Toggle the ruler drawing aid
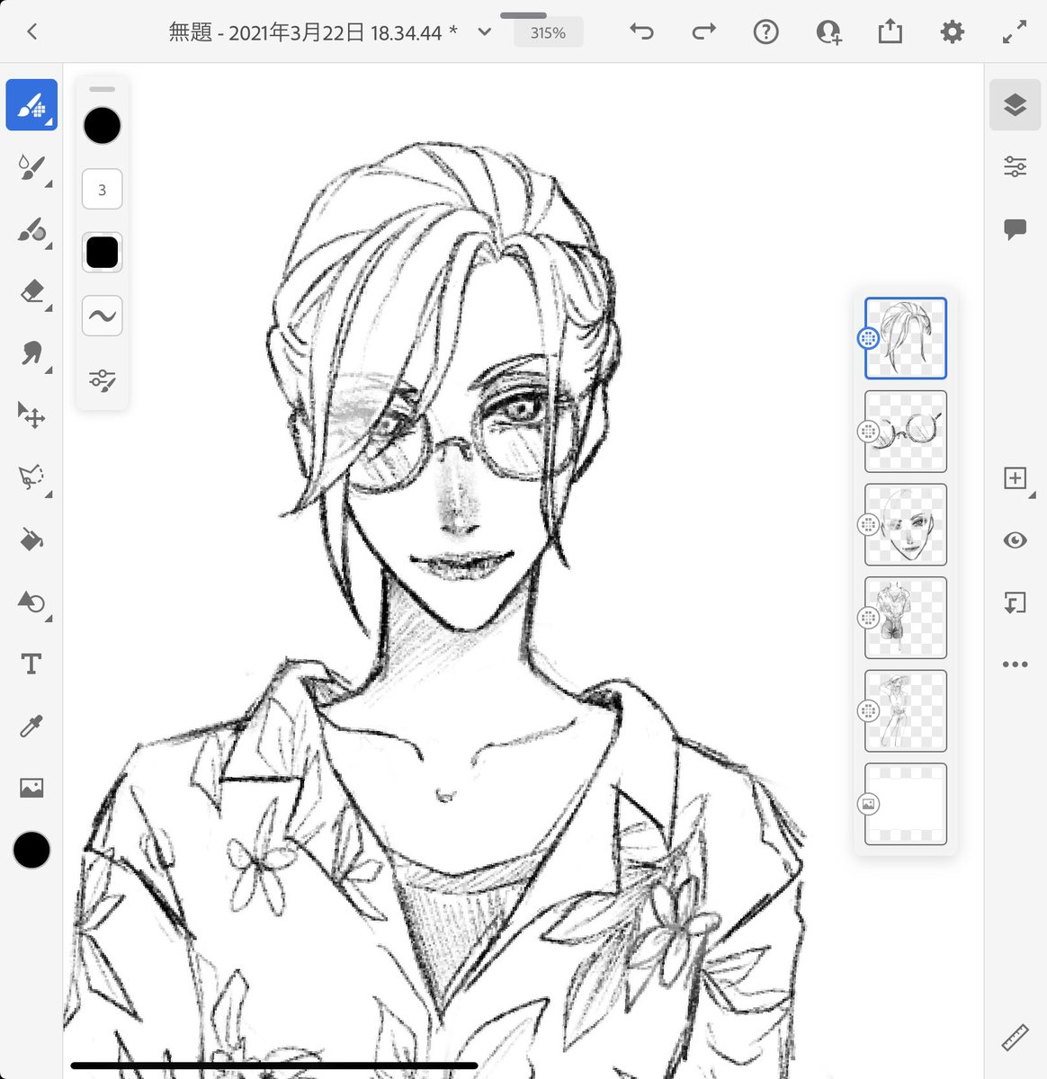This screenshot has height=1079, width=1047. point(1015,1038)
